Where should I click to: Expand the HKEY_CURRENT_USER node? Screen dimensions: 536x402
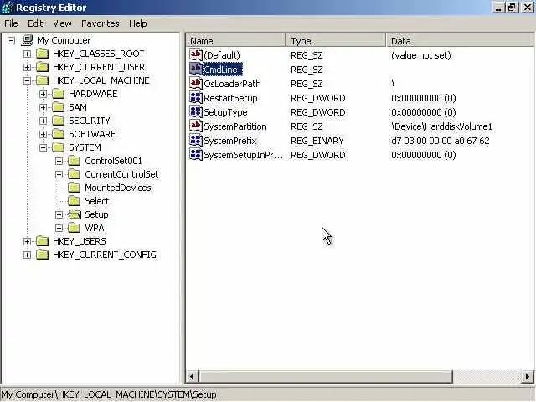click(27, 67)
